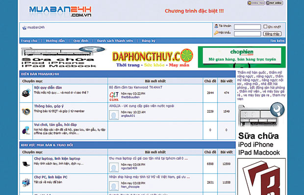The height and width of the screenshot is (195, 304).
Task: Toggle the Ghi nhớ? checkbox
Action: click(265, 26)
